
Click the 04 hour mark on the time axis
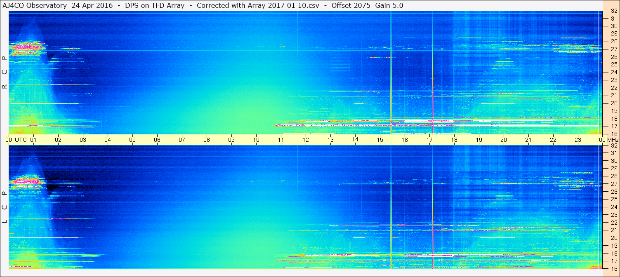[x=108, y=140]
